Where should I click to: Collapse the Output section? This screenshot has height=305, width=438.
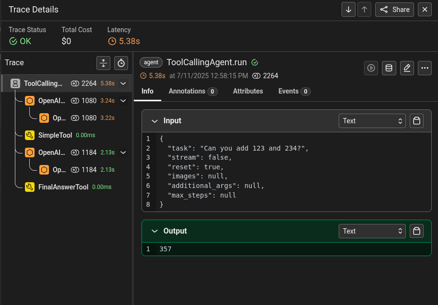(x=154, y=231)
